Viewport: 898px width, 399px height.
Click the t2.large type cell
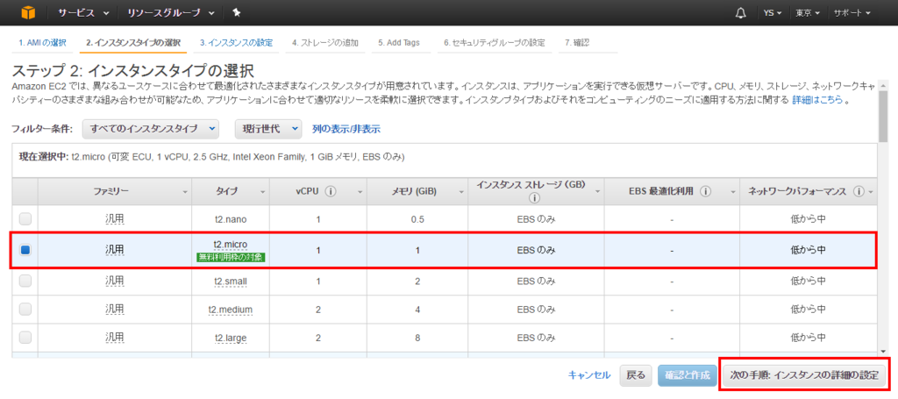(x=231, y=337)
